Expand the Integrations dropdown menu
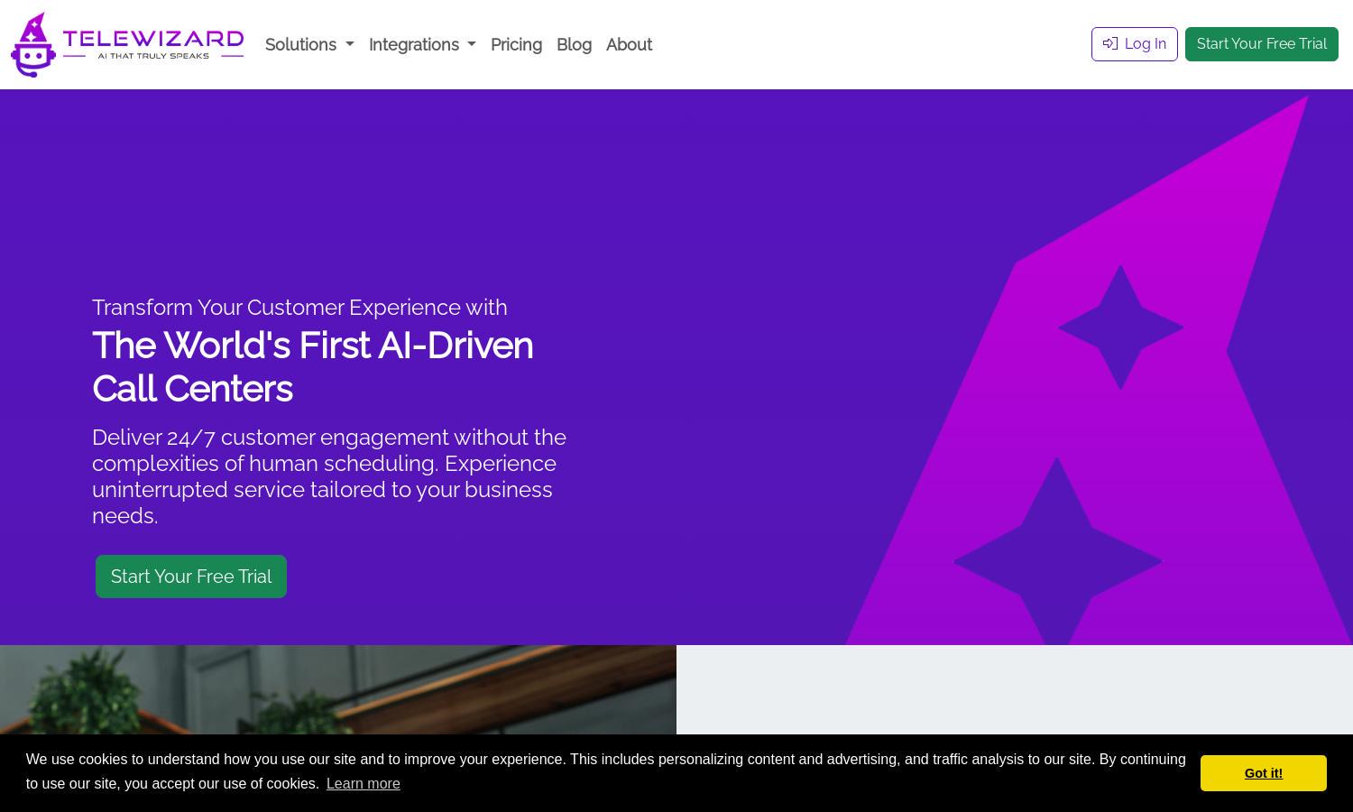 [x=422, y=44]
